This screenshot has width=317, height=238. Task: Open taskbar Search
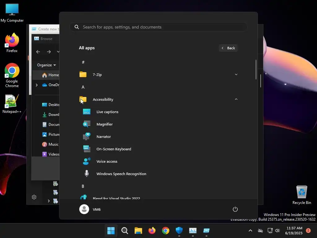(124, 231)
